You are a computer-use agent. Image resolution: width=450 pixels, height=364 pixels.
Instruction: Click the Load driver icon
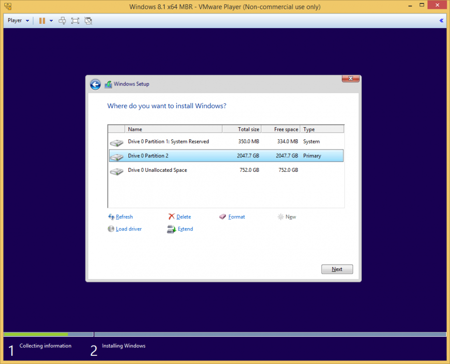111,229
